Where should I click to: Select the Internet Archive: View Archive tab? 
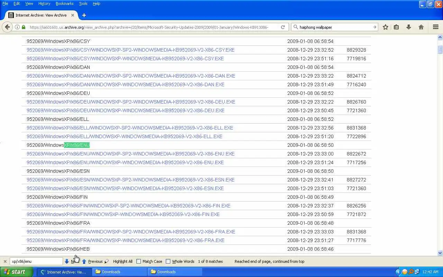pyautogui.click(x=42, y=15)
